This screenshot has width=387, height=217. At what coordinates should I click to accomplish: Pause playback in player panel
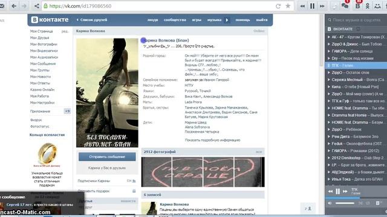pyautogui.click(x=337, y=191)
